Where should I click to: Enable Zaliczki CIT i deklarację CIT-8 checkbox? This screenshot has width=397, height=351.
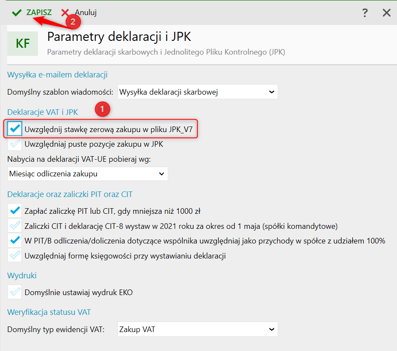point(15,225)
